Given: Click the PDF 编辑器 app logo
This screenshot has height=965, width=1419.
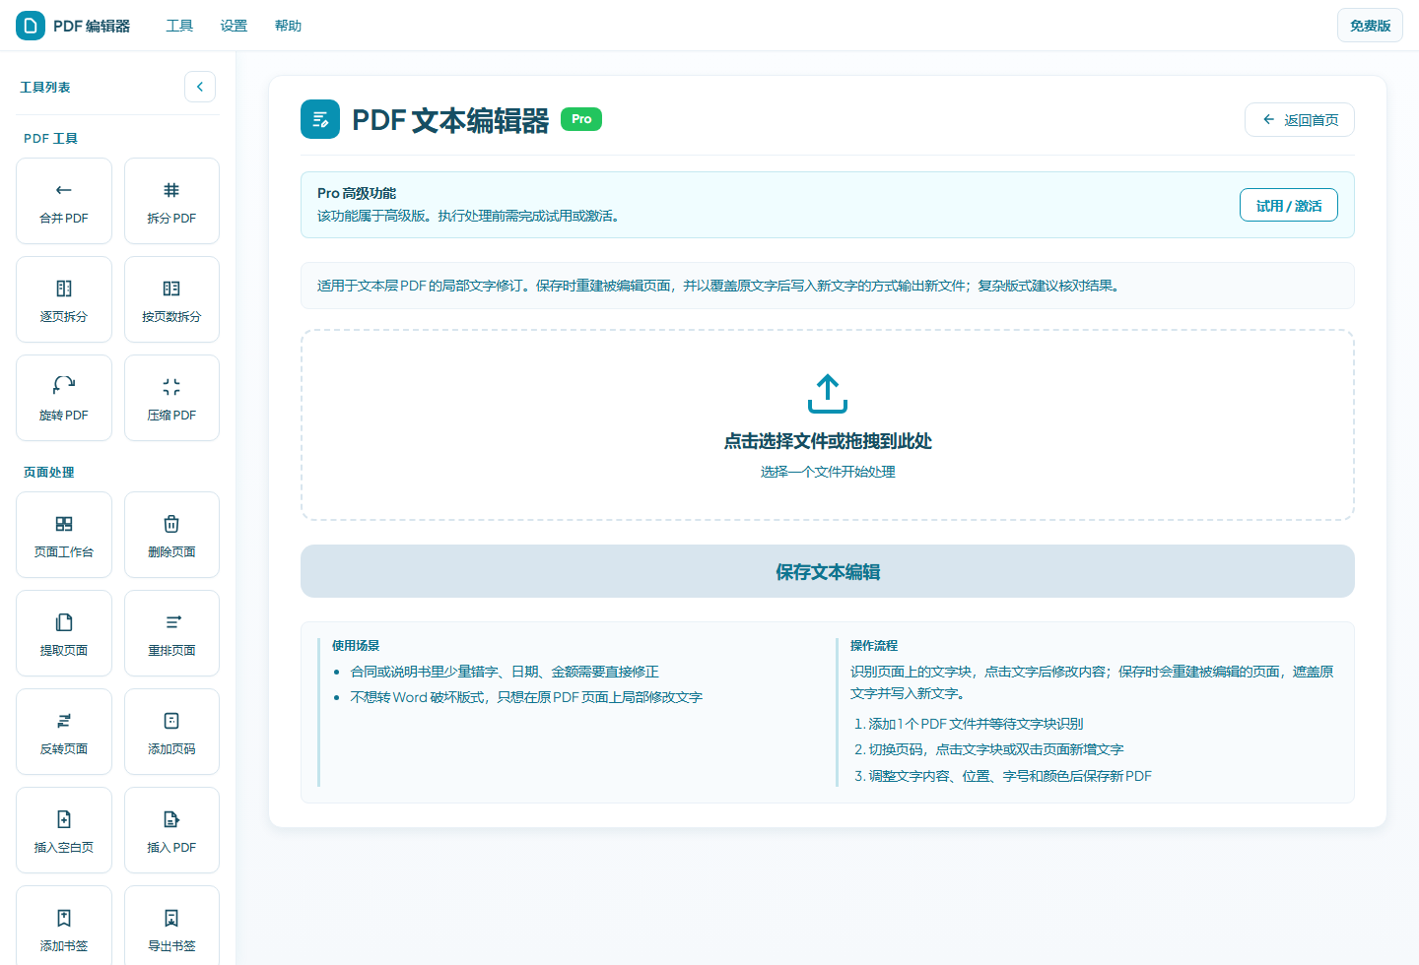Looking at the screenshot, I should tap(31, 26).
